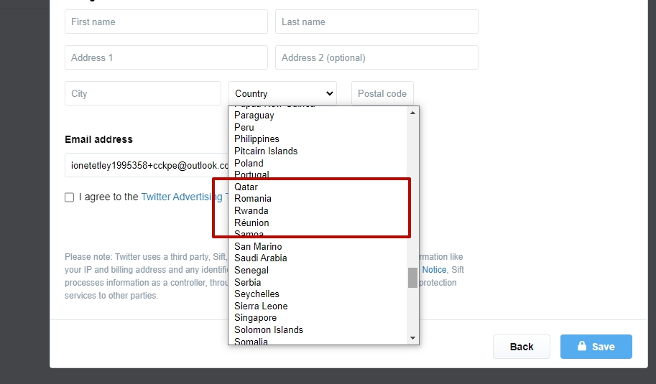The width and height of the screenshot is (656, 384).
Task: Choose Qatar in the country list
Action: [x=318, y=187]
